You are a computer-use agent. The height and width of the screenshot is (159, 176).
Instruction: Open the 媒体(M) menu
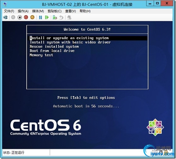click(38, 11)
